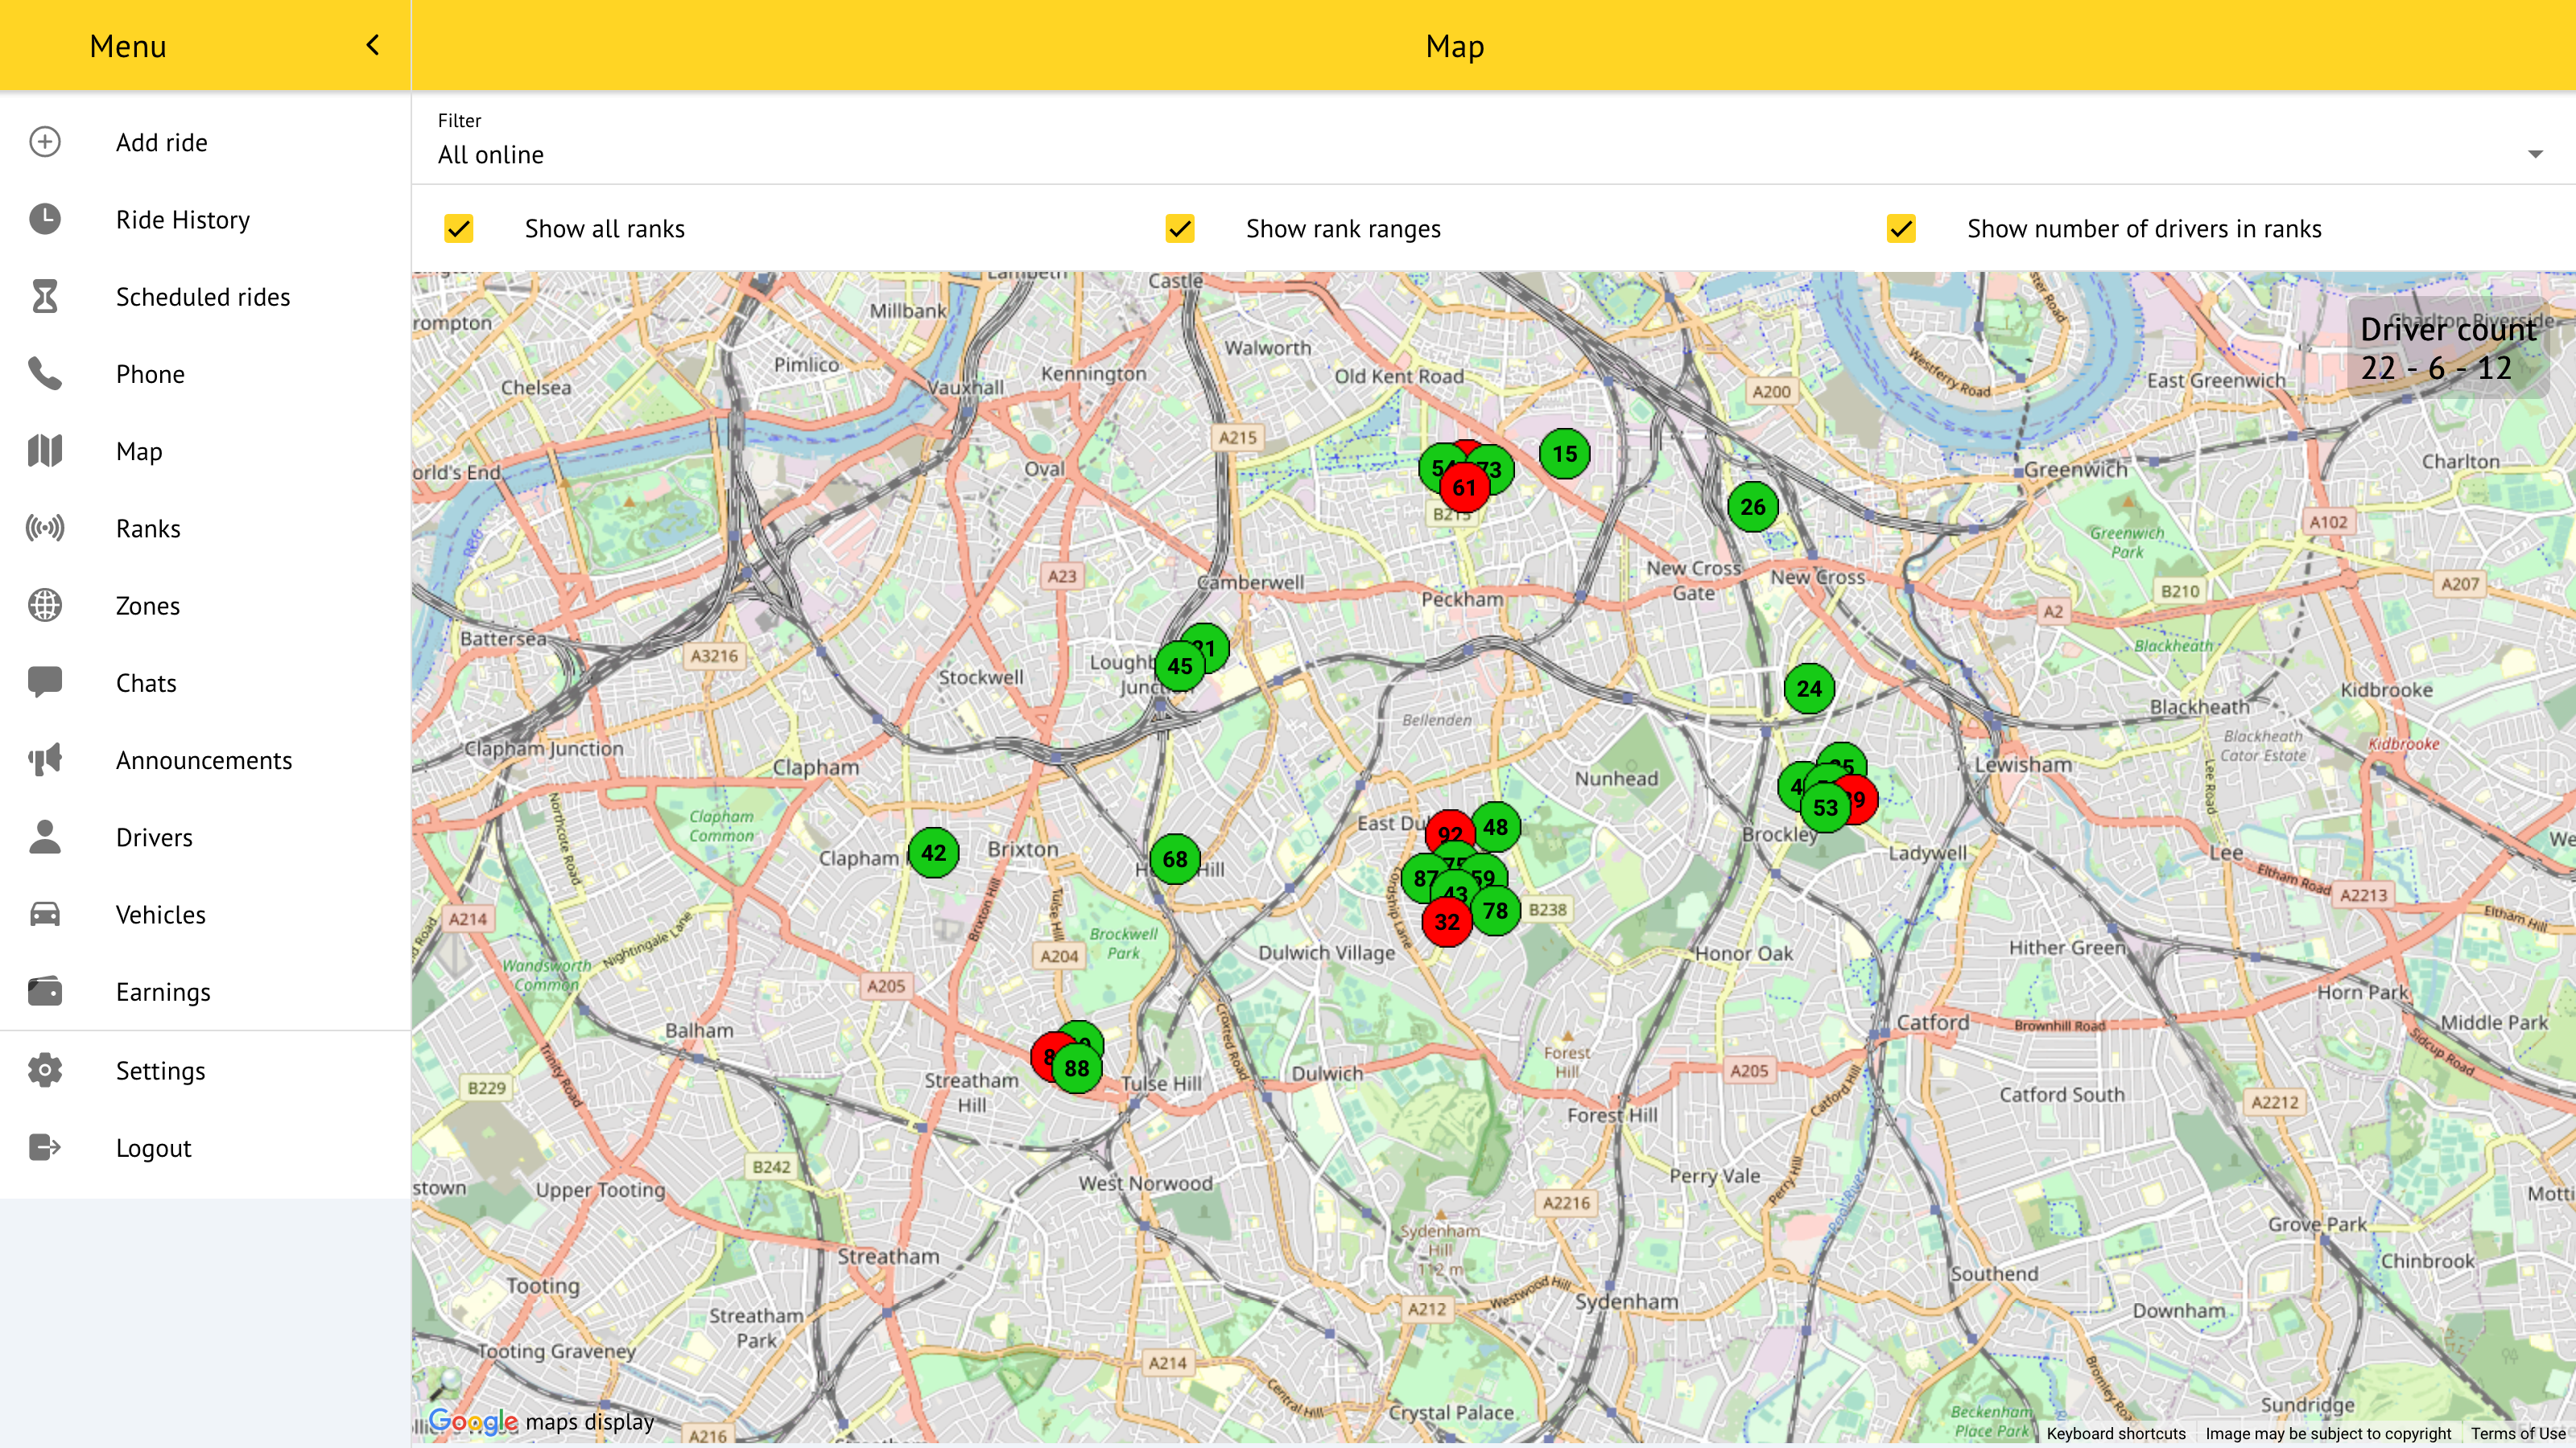
Task: Click the Announcements megaphone icon
Action: pyautogui.click(x=45, y=759)
